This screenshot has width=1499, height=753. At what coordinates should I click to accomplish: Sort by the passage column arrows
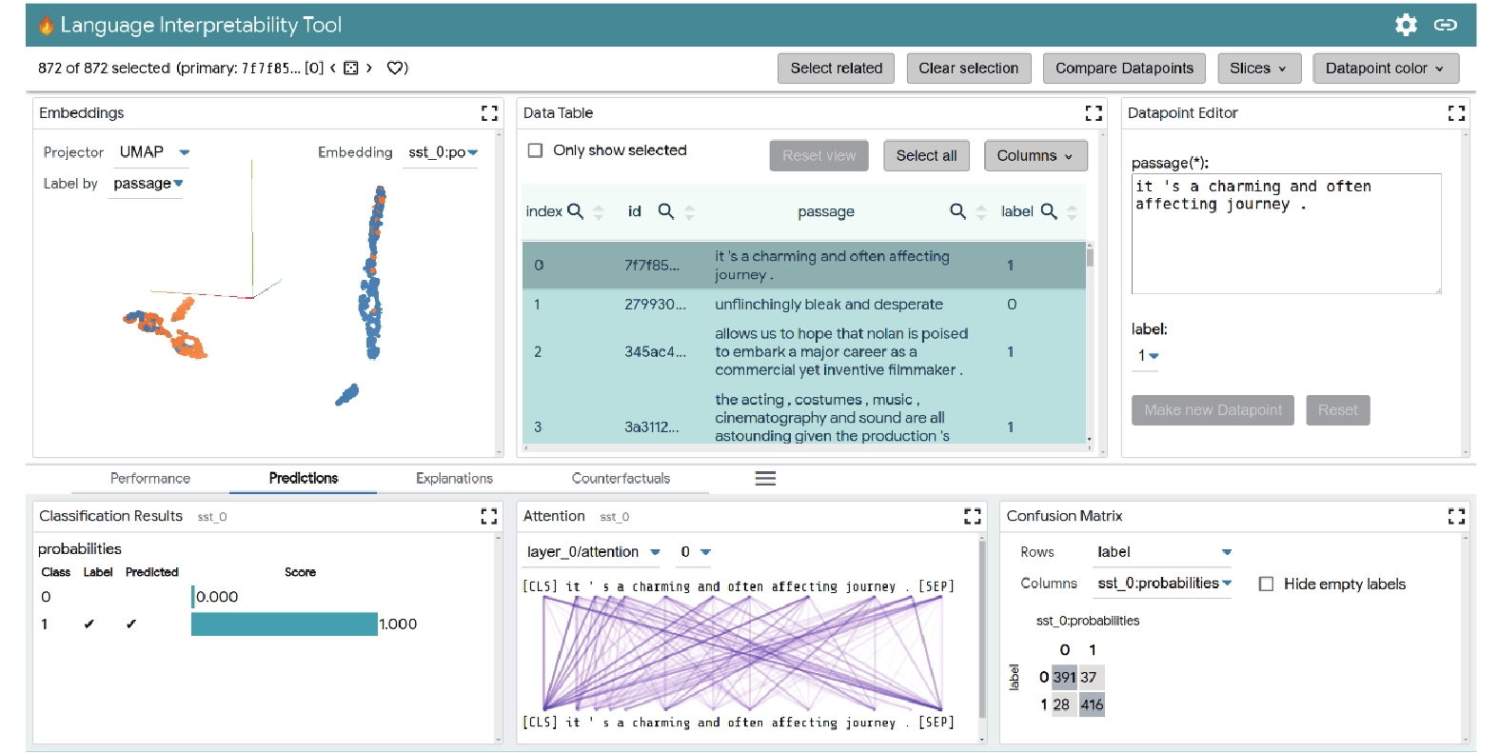[981, 212]
